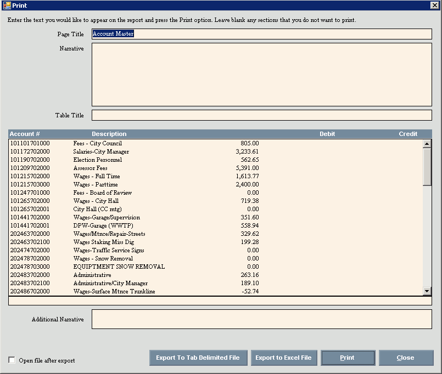
Task: Sort by the Account # column header
Action: tap(25, 134)
